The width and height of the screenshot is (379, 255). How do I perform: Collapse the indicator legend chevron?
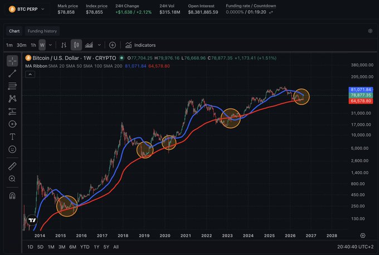[x=30, y=74]
